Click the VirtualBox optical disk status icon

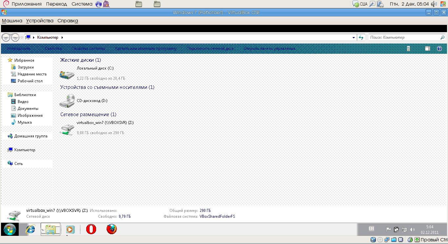tap(380, 240)
